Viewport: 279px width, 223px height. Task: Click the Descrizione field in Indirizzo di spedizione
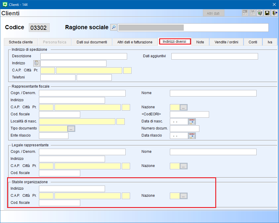pos(83,56)
